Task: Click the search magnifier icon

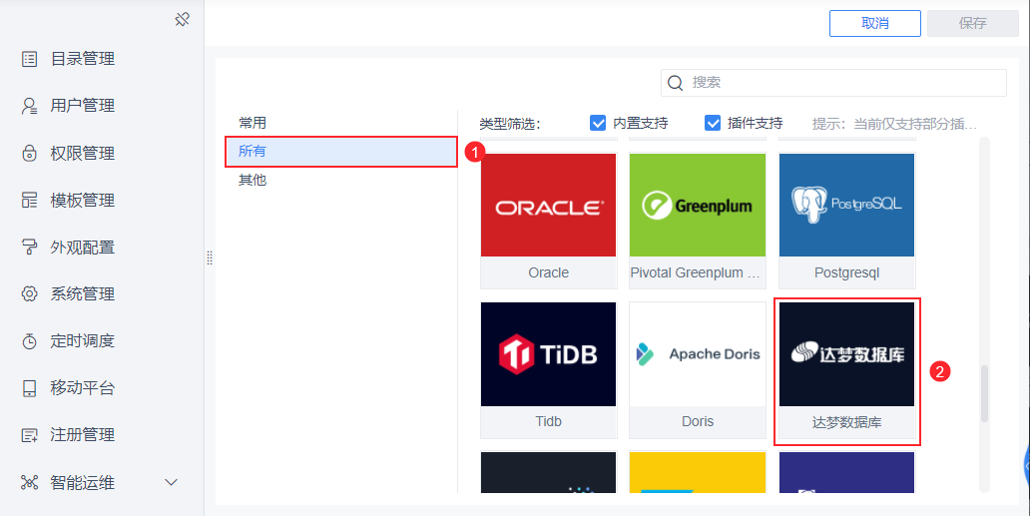Action: [676, 83]
